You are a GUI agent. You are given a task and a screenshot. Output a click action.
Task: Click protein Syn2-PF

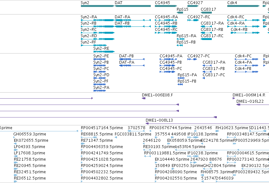(x=100, y=84)
